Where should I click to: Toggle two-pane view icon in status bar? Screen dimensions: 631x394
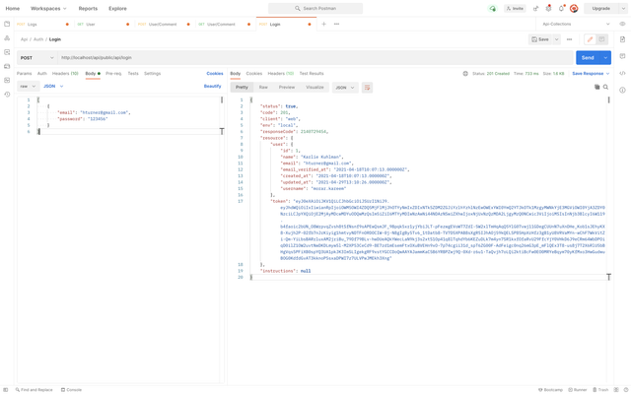point(616,390)
